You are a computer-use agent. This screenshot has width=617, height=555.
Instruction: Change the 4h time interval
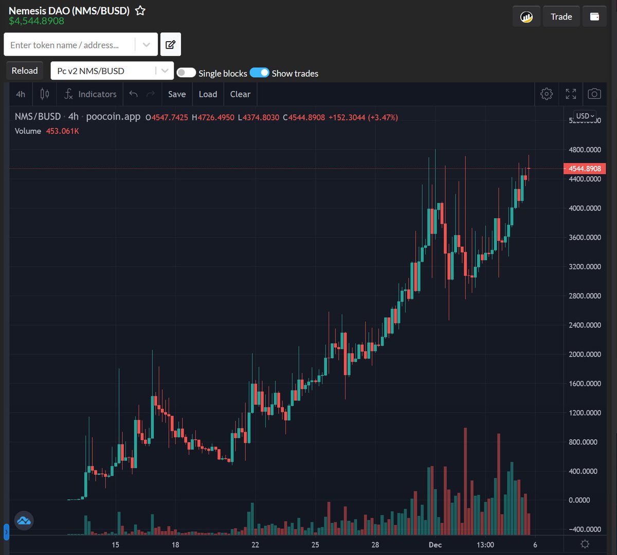click(21, 94)
